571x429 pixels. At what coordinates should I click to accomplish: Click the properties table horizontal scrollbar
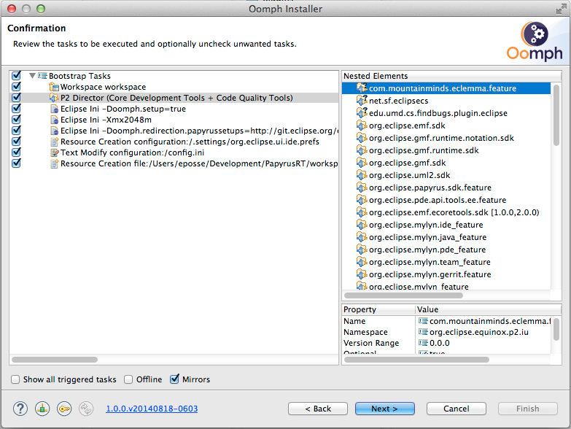(x=416, y=360)
